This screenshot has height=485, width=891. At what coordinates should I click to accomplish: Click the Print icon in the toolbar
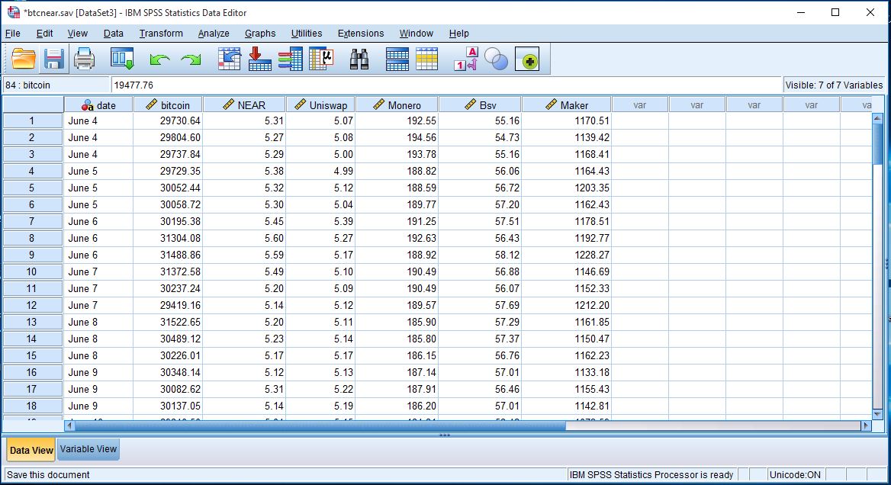click(x=84, y=59)
